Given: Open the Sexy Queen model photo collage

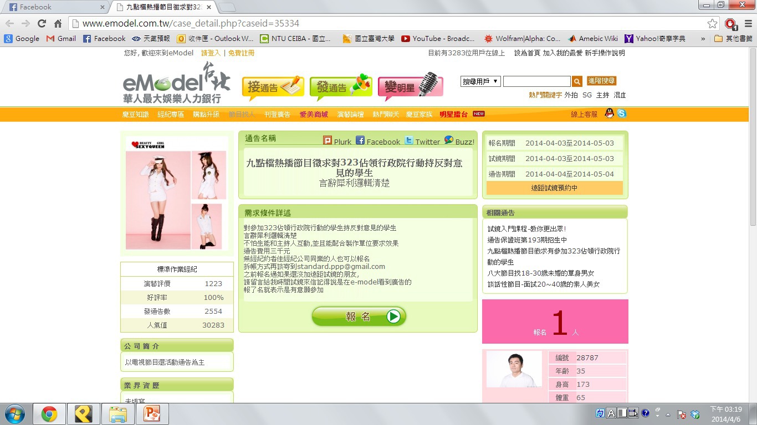Looking at the screenshot, I should (177, 194).
